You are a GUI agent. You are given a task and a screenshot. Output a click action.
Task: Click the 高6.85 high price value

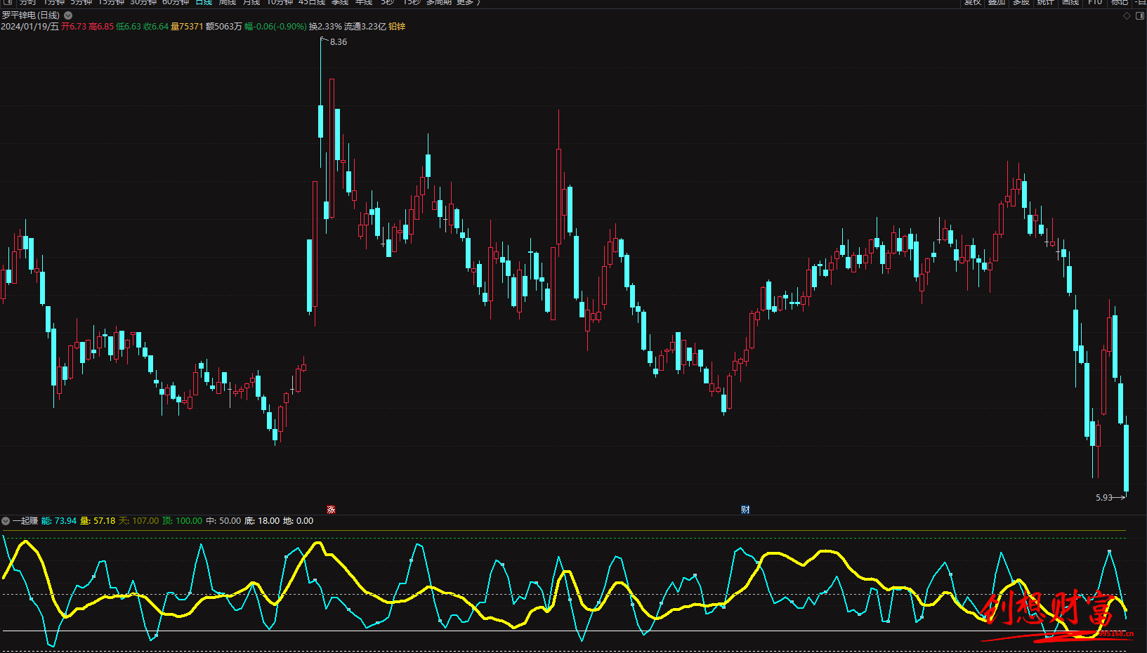coord(101,27)
